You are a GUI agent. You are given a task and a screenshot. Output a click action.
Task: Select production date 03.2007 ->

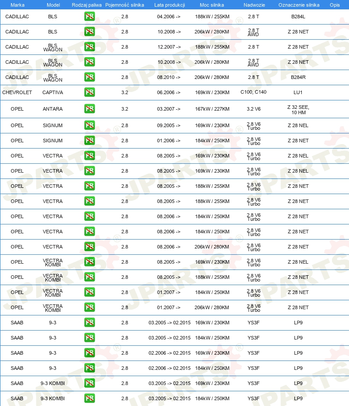tap(169, 109)
